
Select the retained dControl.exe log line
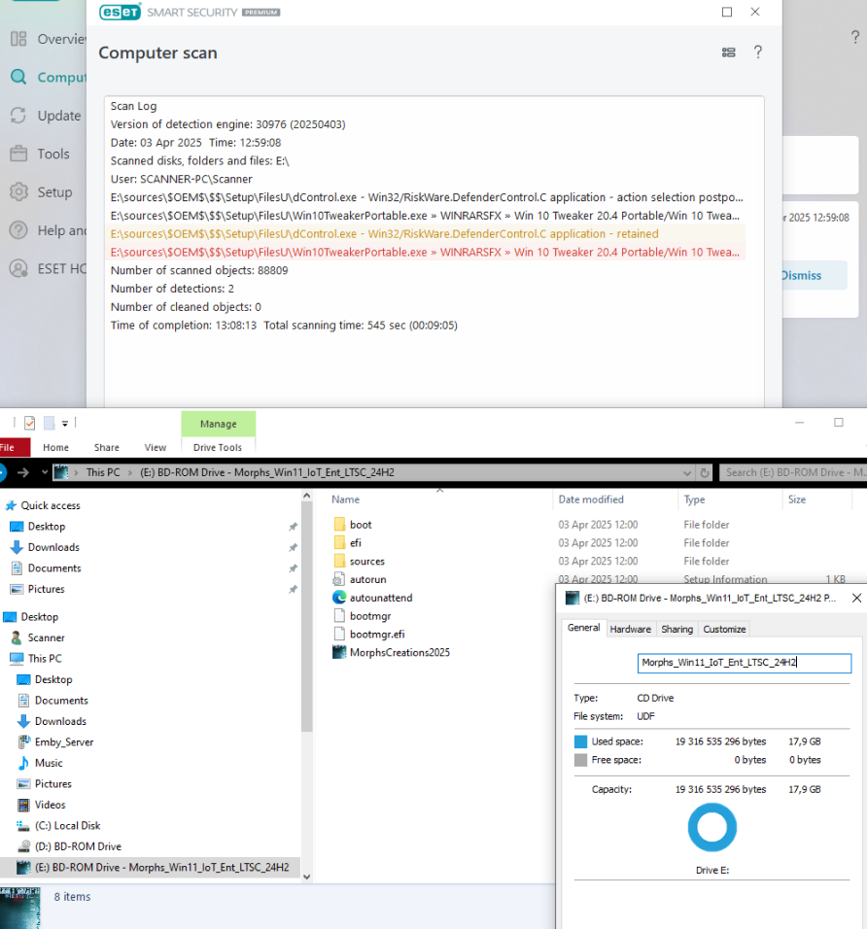point(426,234)
